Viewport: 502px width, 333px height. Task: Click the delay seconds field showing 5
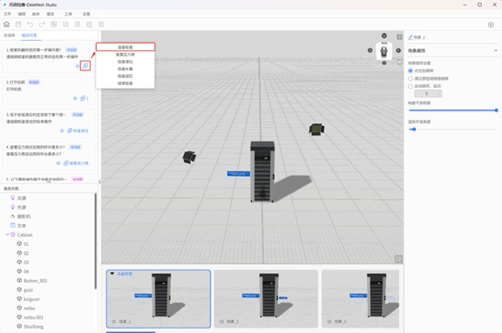[x=428, y=94]
